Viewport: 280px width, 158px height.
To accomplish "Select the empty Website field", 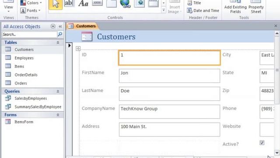I will coord(267,130).
